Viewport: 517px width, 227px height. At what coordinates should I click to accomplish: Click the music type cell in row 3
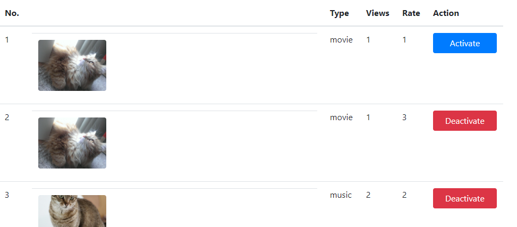click(341, 195)
